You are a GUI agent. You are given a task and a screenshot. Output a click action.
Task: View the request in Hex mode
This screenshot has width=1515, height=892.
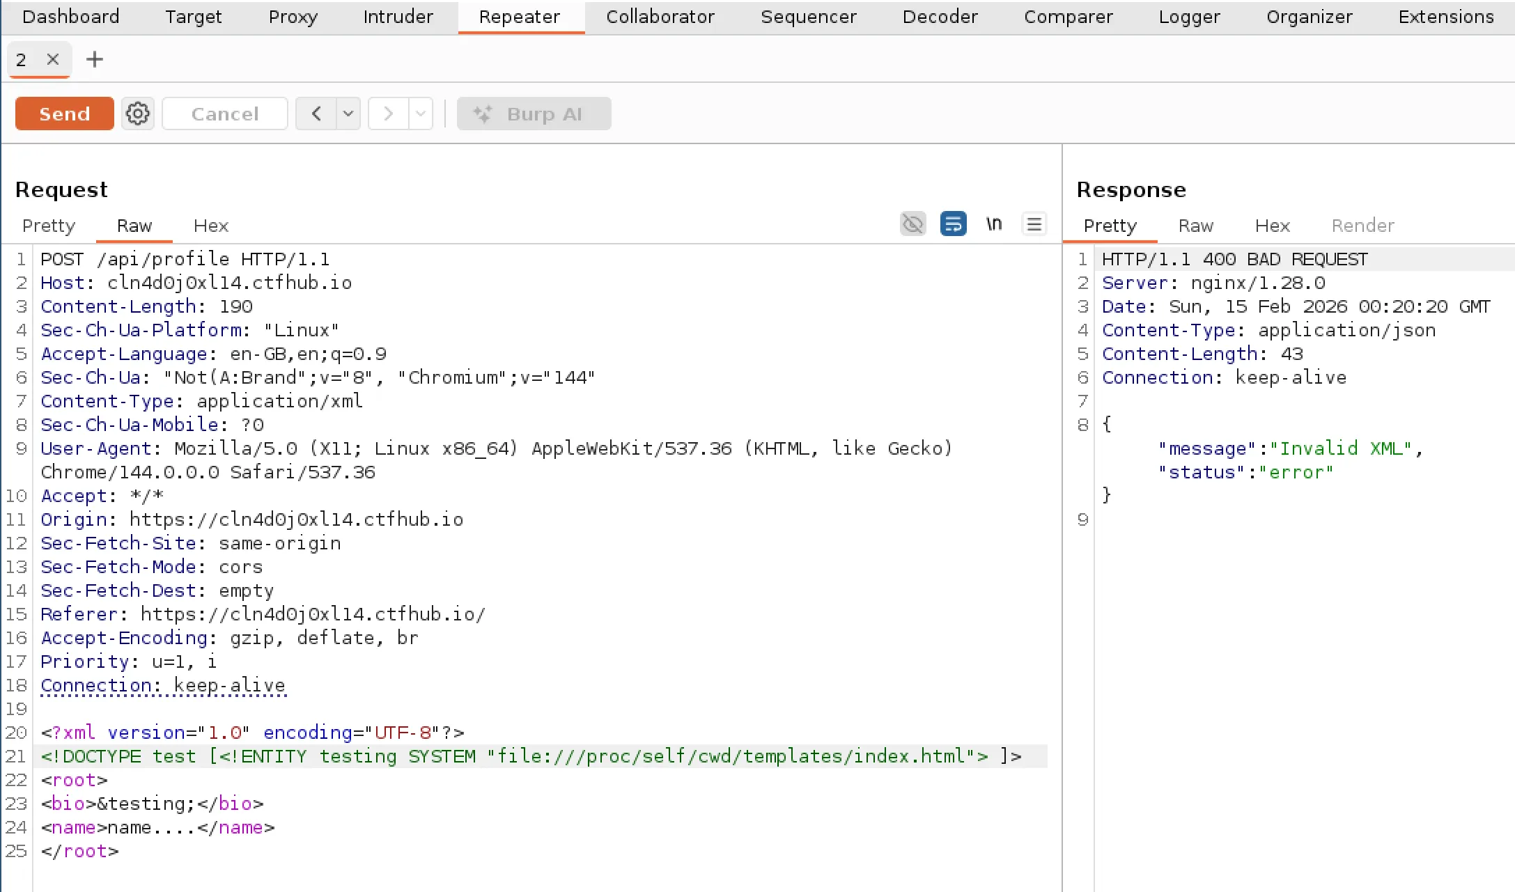[x=210, y=226]
